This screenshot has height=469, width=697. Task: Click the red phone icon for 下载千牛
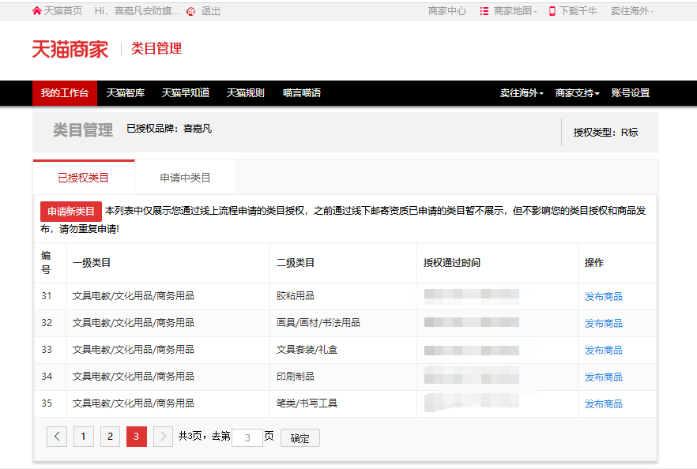click(552, 11)
